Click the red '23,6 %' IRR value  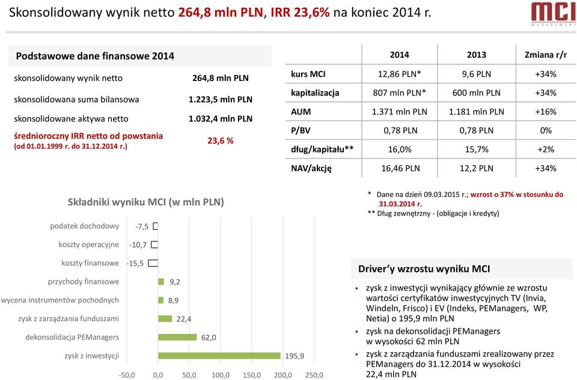tap(221, 140)
